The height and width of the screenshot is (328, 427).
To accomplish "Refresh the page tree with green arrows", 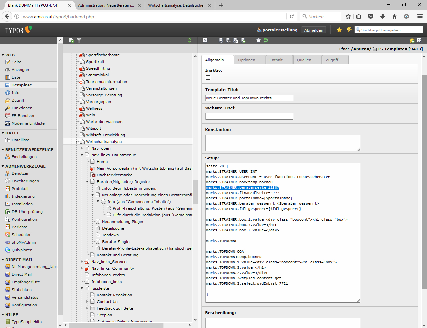I will click(189, 40).
